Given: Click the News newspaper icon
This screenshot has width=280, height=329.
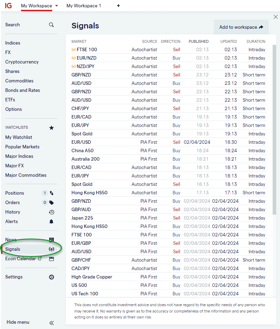Looking at the screenshot, I should (x=52, y=240).
